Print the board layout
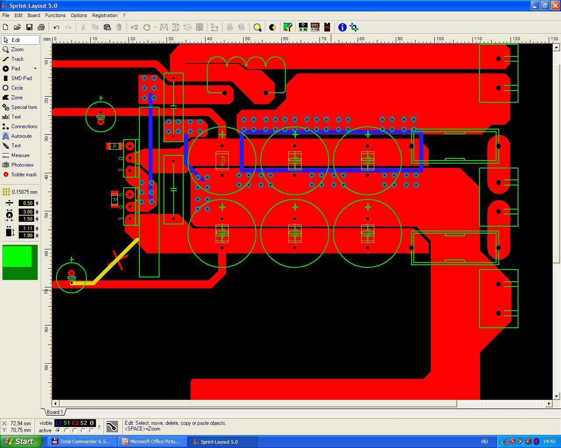Viewport: 561px width, 448px height. click(x=41, y=27)
